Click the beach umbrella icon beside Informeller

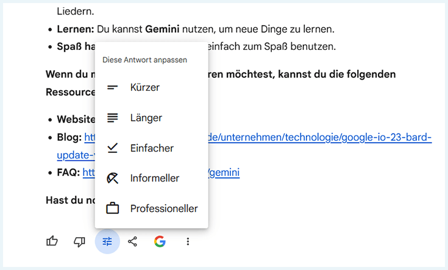pyautogui.click(x=112, y=179)
